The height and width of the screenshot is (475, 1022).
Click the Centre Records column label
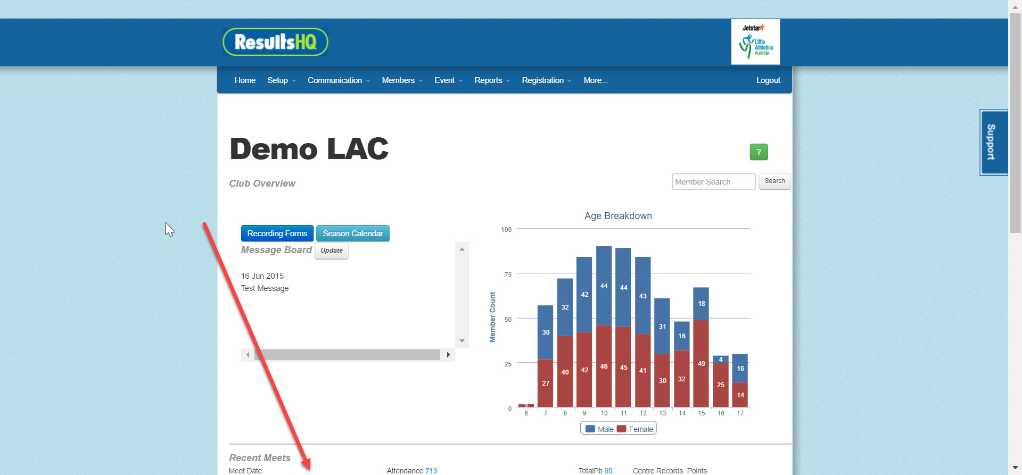(657, 471)
